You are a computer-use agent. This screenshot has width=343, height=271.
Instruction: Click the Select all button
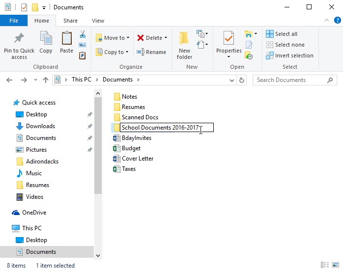pos(282,34)
